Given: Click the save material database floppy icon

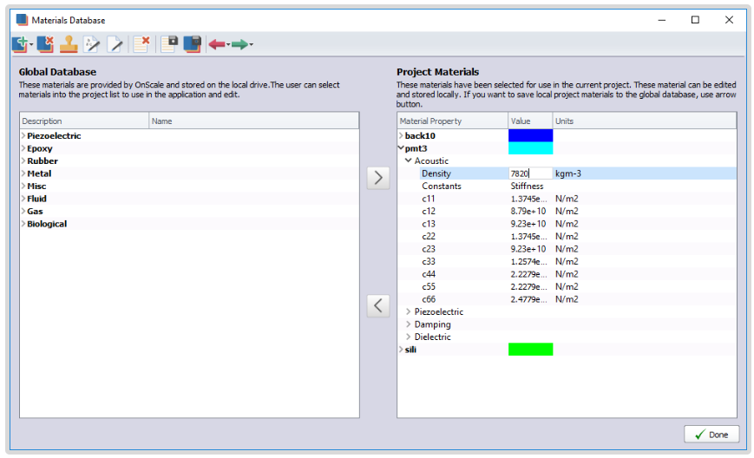Looking at the screenshot, I should pyautogui.click(x=193, y=44).
